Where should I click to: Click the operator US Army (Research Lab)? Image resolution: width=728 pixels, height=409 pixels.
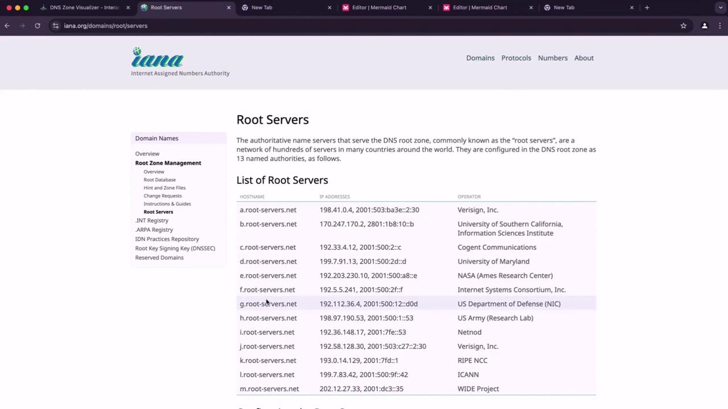click(x=496, y=318)
